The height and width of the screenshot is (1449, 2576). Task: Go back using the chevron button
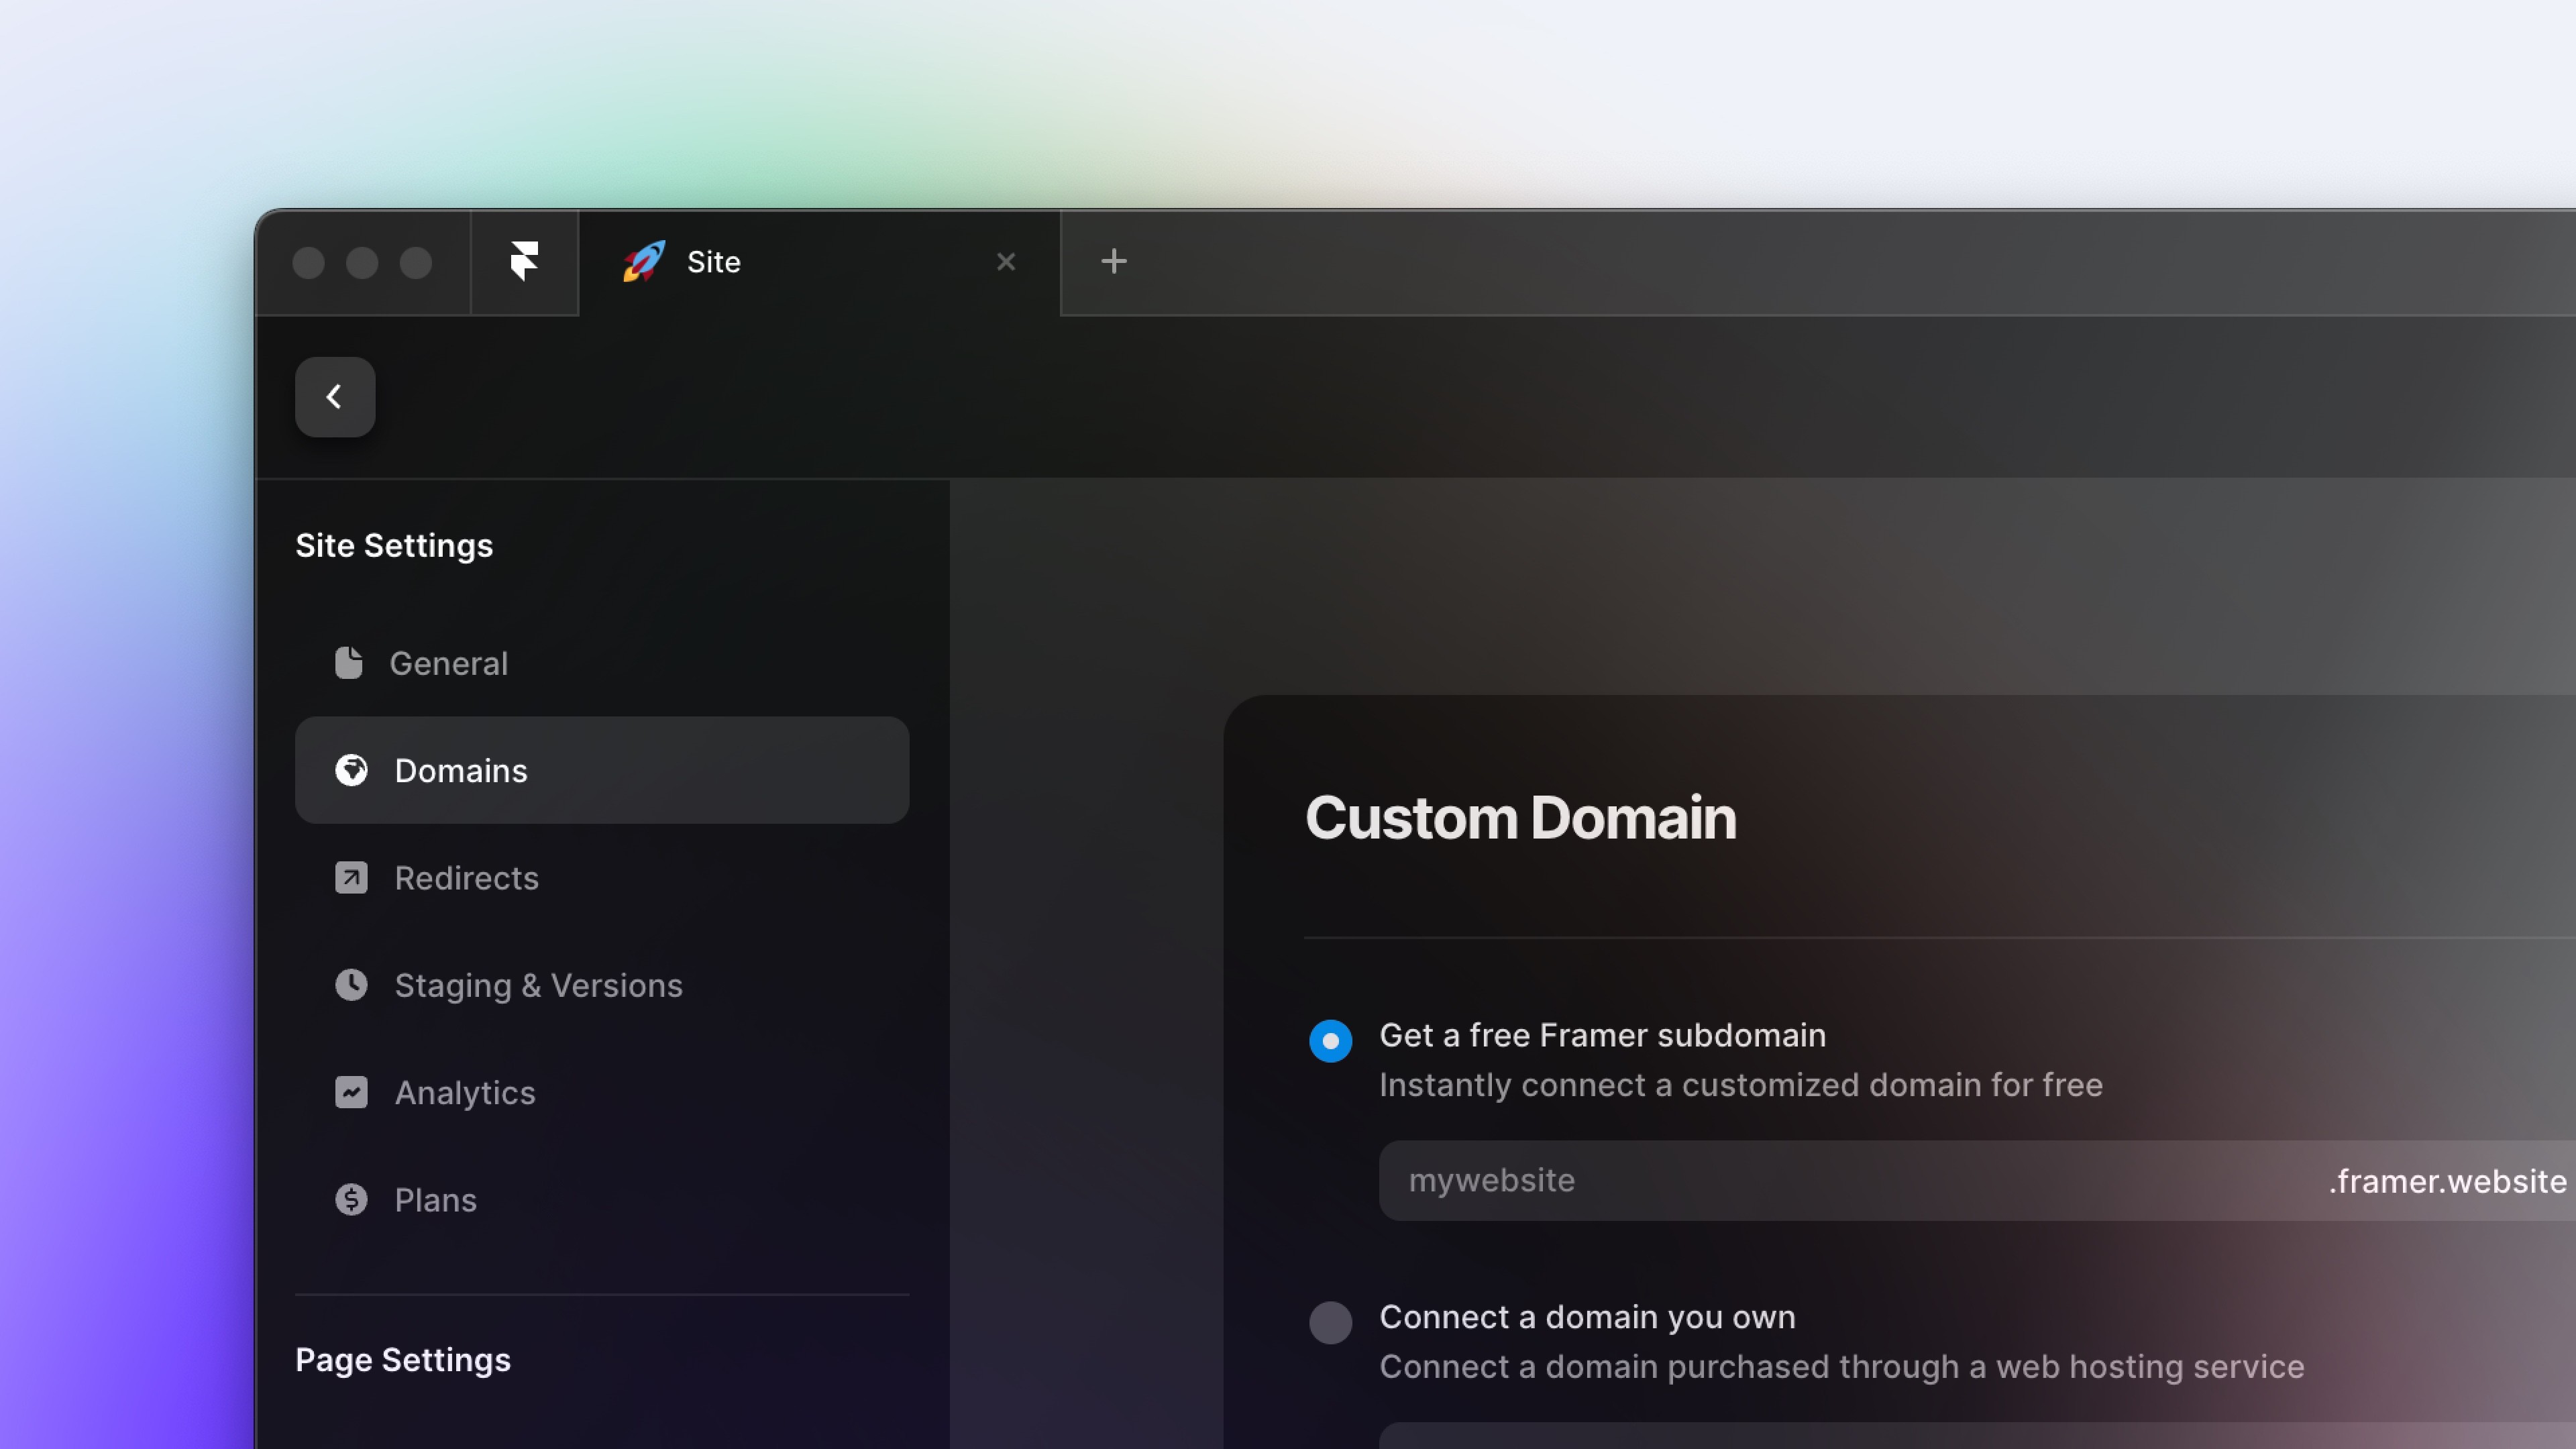pos(335,397)
